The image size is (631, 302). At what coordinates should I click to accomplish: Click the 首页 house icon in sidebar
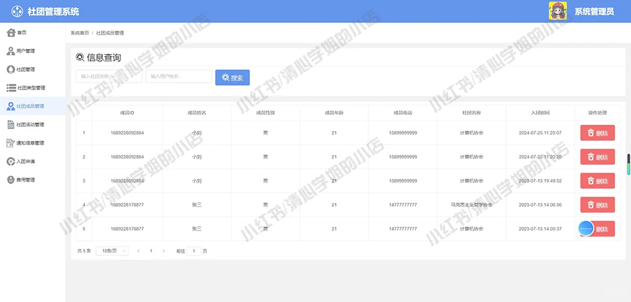click(11, 33)
